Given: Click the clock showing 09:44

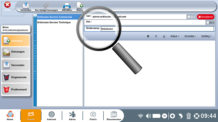Looking at the screenshot, I should [x=208, y=116].
